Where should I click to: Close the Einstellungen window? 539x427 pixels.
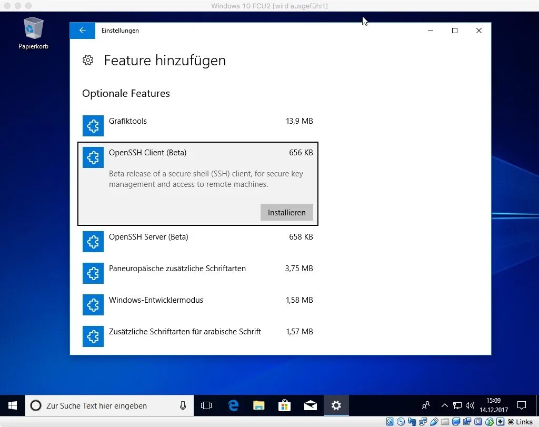tap(479, 31)
